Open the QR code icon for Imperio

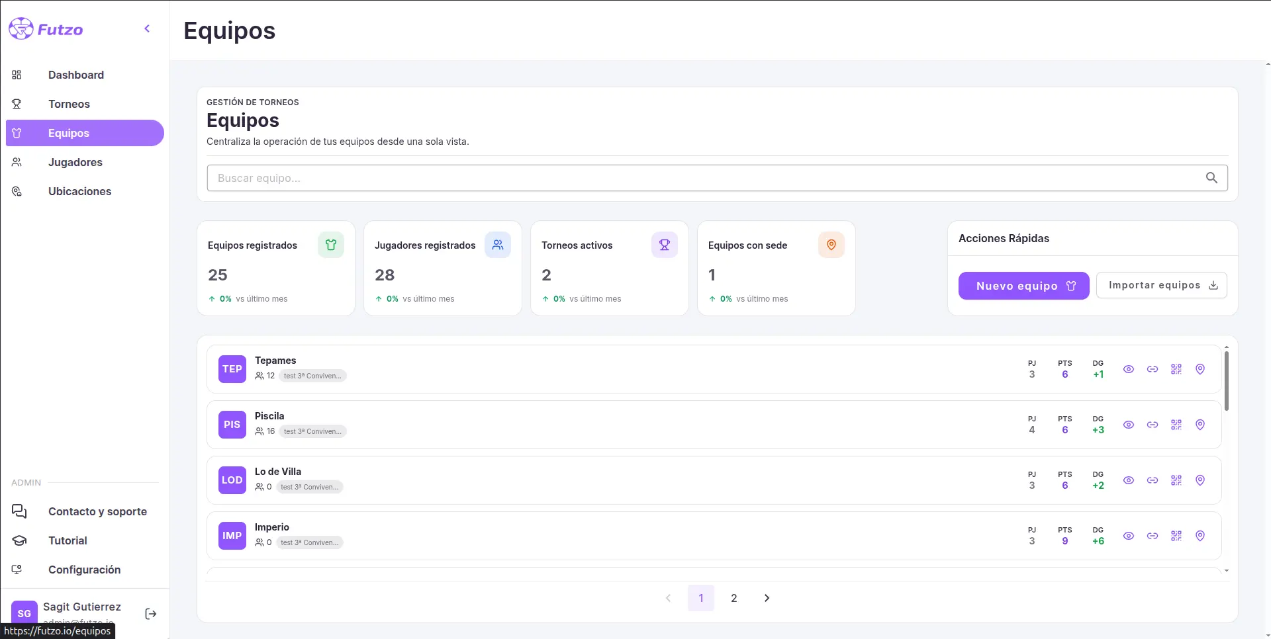(1177, 536)
